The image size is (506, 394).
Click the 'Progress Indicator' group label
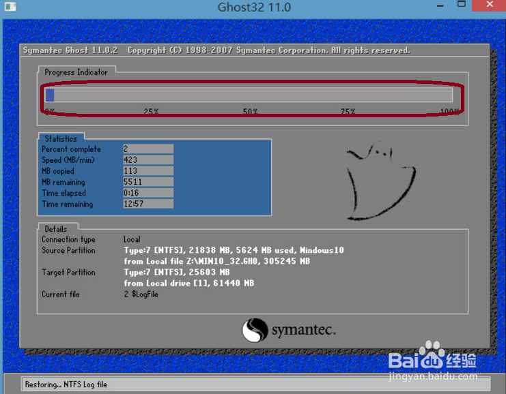(76, 72)
